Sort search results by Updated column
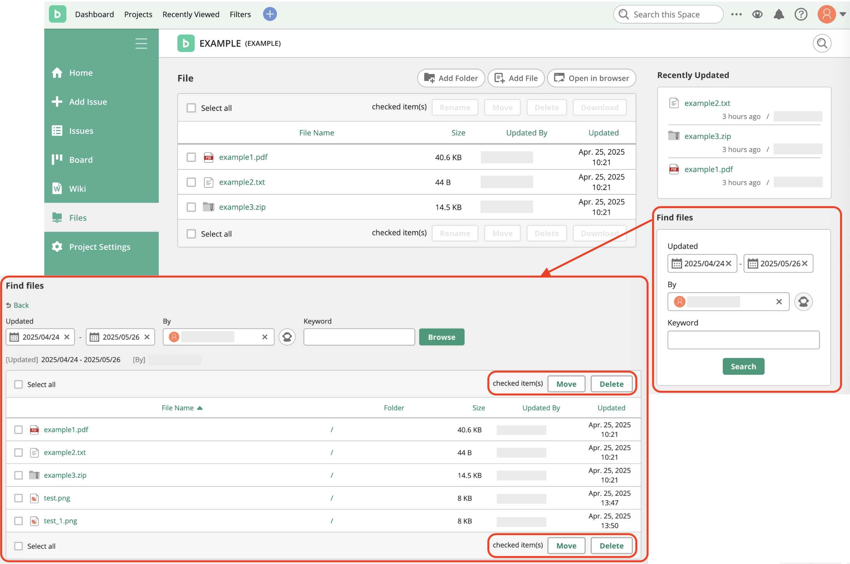Screen dimensions: 850x564 (611, 408)
